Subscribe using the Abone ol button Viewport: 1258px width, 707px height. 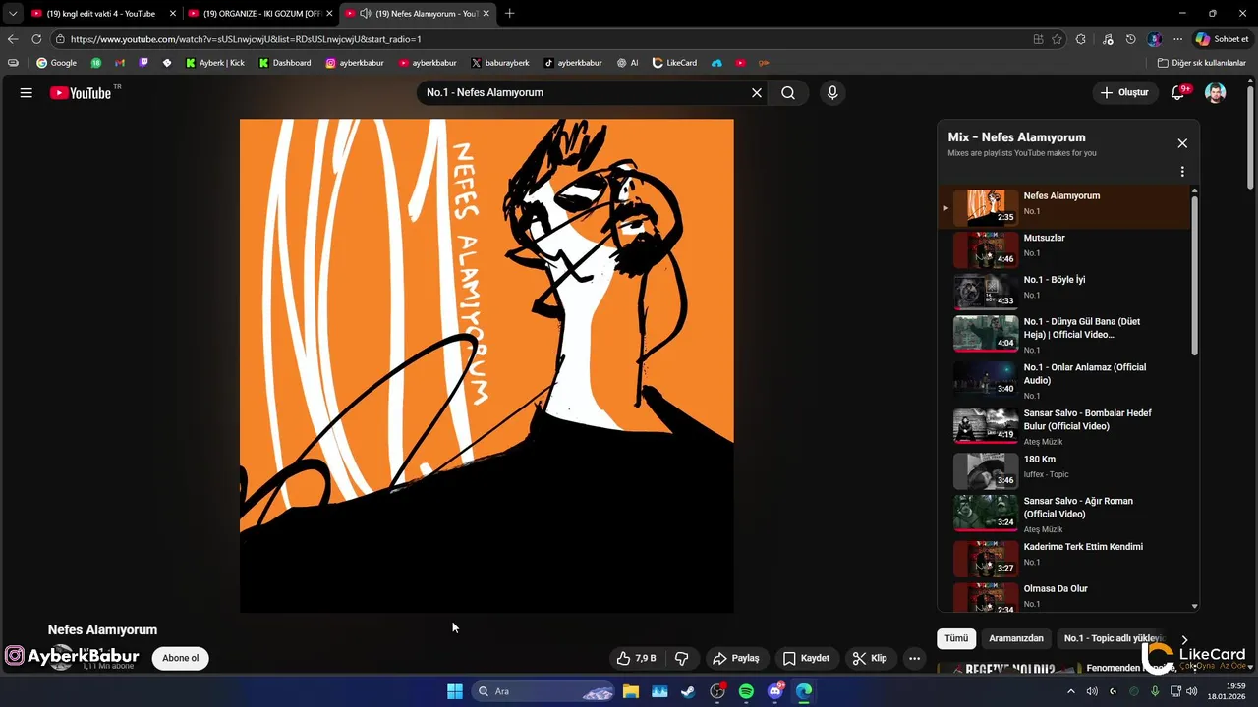click(181, 658)
